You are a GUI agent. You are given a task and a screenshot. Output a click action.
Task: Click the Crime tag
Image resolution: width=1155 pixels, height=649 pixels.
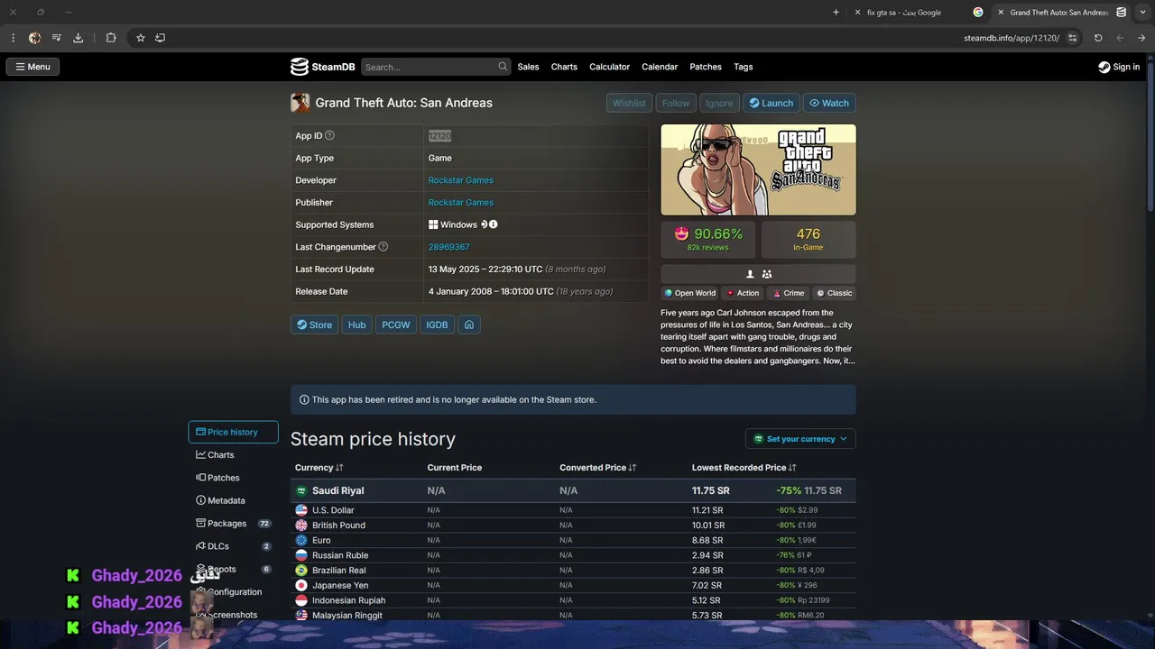[x=788, y=293]
